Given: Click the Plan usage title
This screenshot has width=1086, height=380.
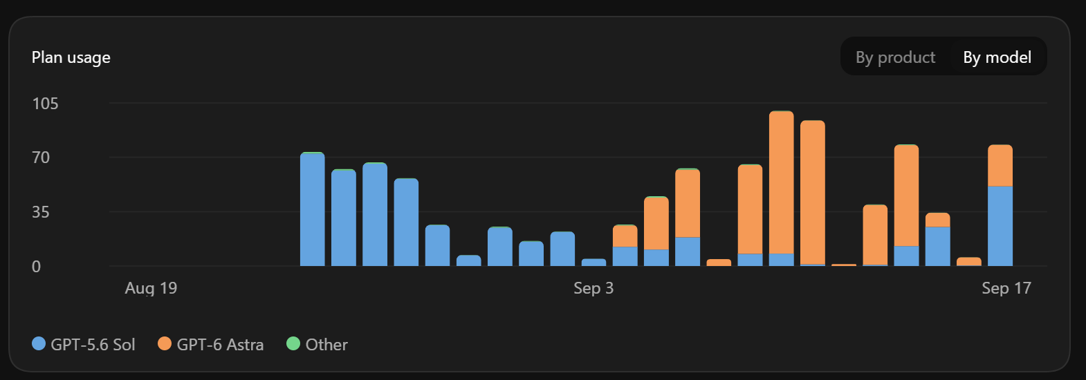Looking at the screenshot, I should click(x=71, y=57).
